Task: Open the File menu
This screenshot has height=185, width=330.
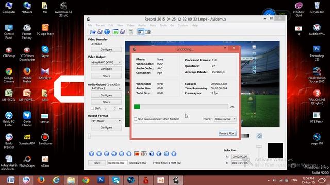Action: (x=90, y=25)
